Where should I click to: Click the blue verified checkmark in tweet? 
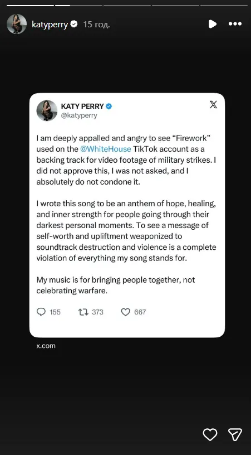pos(109,107)
